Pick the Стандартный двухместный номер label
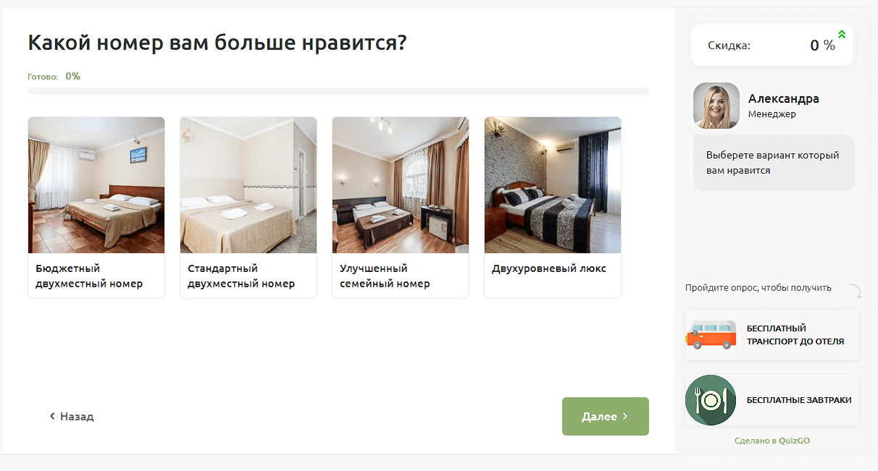The width and height of the screenshot is (878, 471). (241, 276)
